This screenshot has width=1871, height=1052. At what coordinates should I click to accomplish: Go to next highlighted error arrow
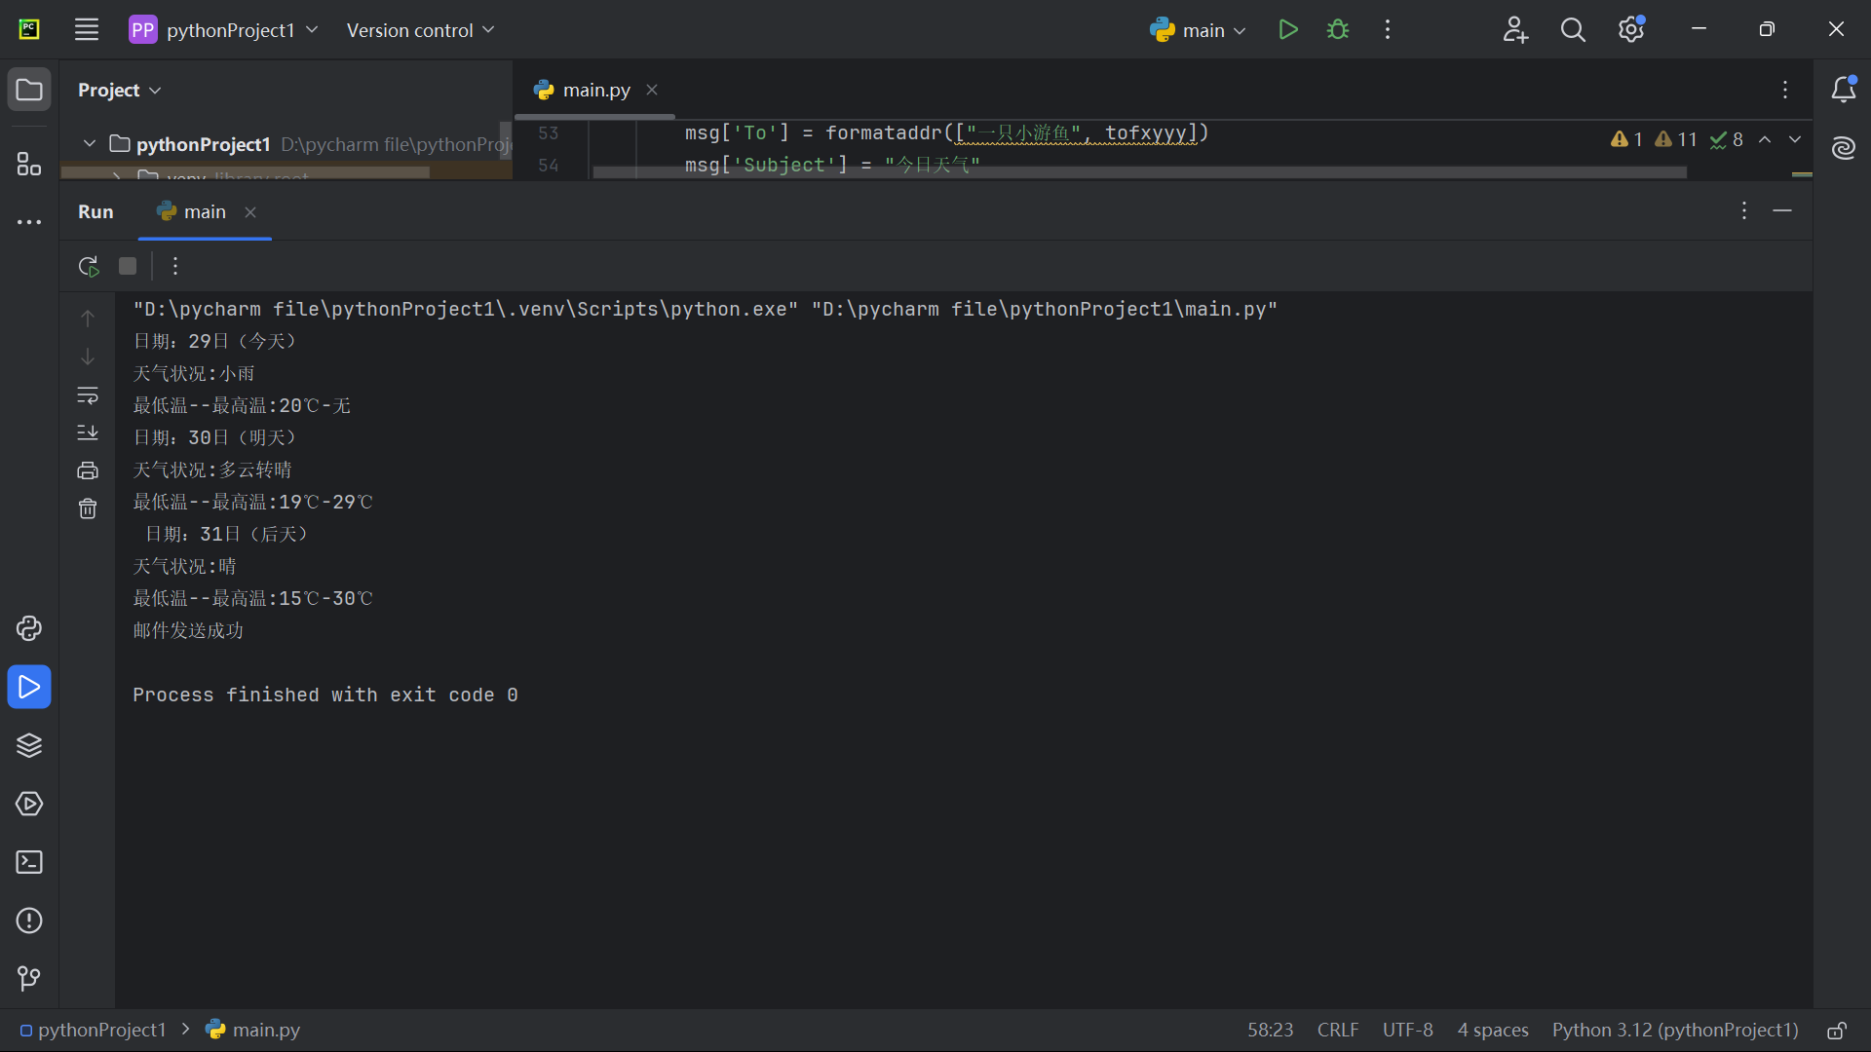(x=1795, y=139)
